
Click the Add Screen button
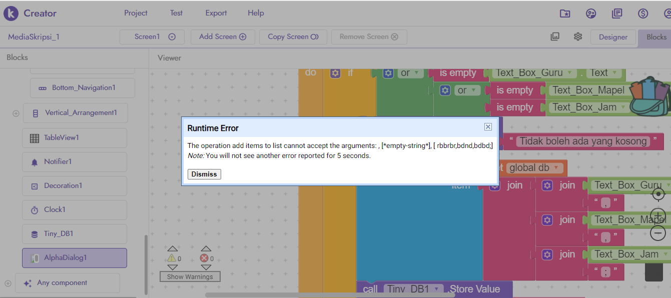coord(223,36)
